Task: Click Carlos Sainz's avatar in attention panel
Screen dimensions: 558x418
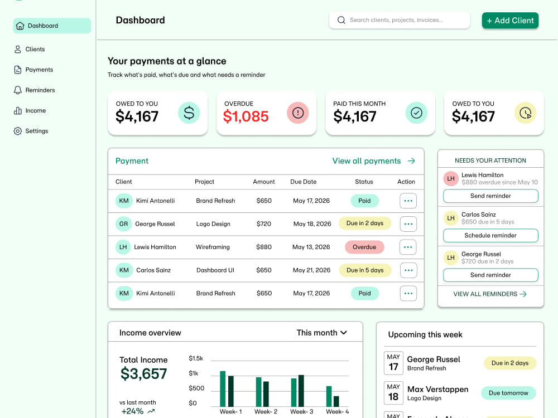Action: click(x=451, y=218)
